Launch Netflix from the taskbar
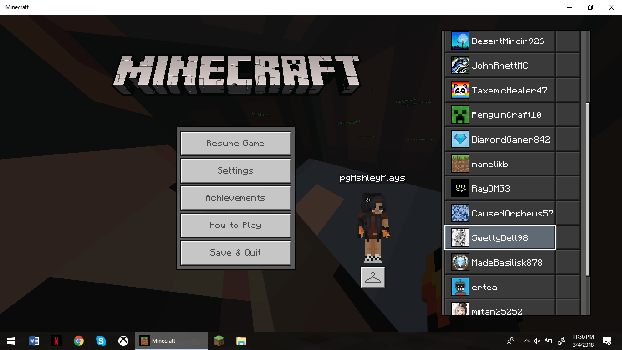Viewport: 622px width, 350px height. pos(56,341)
